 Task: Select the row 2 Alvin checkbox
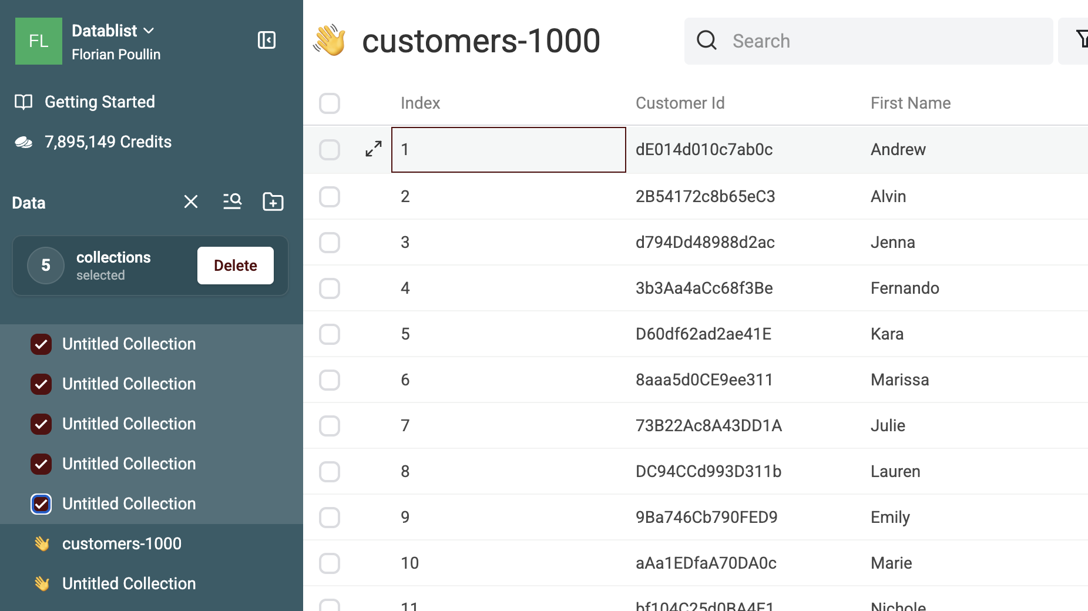(330, 197)
